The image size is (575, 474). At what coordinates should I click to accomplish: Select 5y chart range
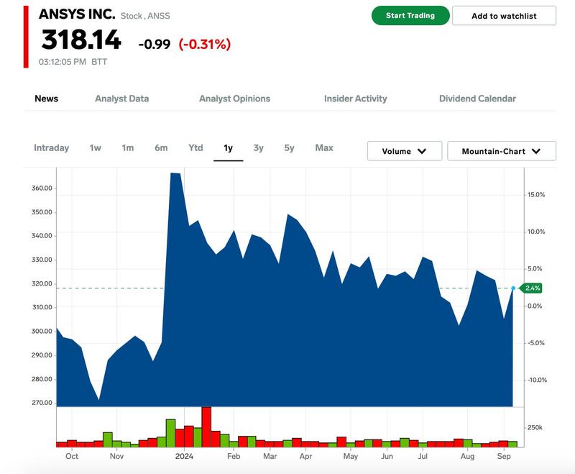click(x=289, y=148)
